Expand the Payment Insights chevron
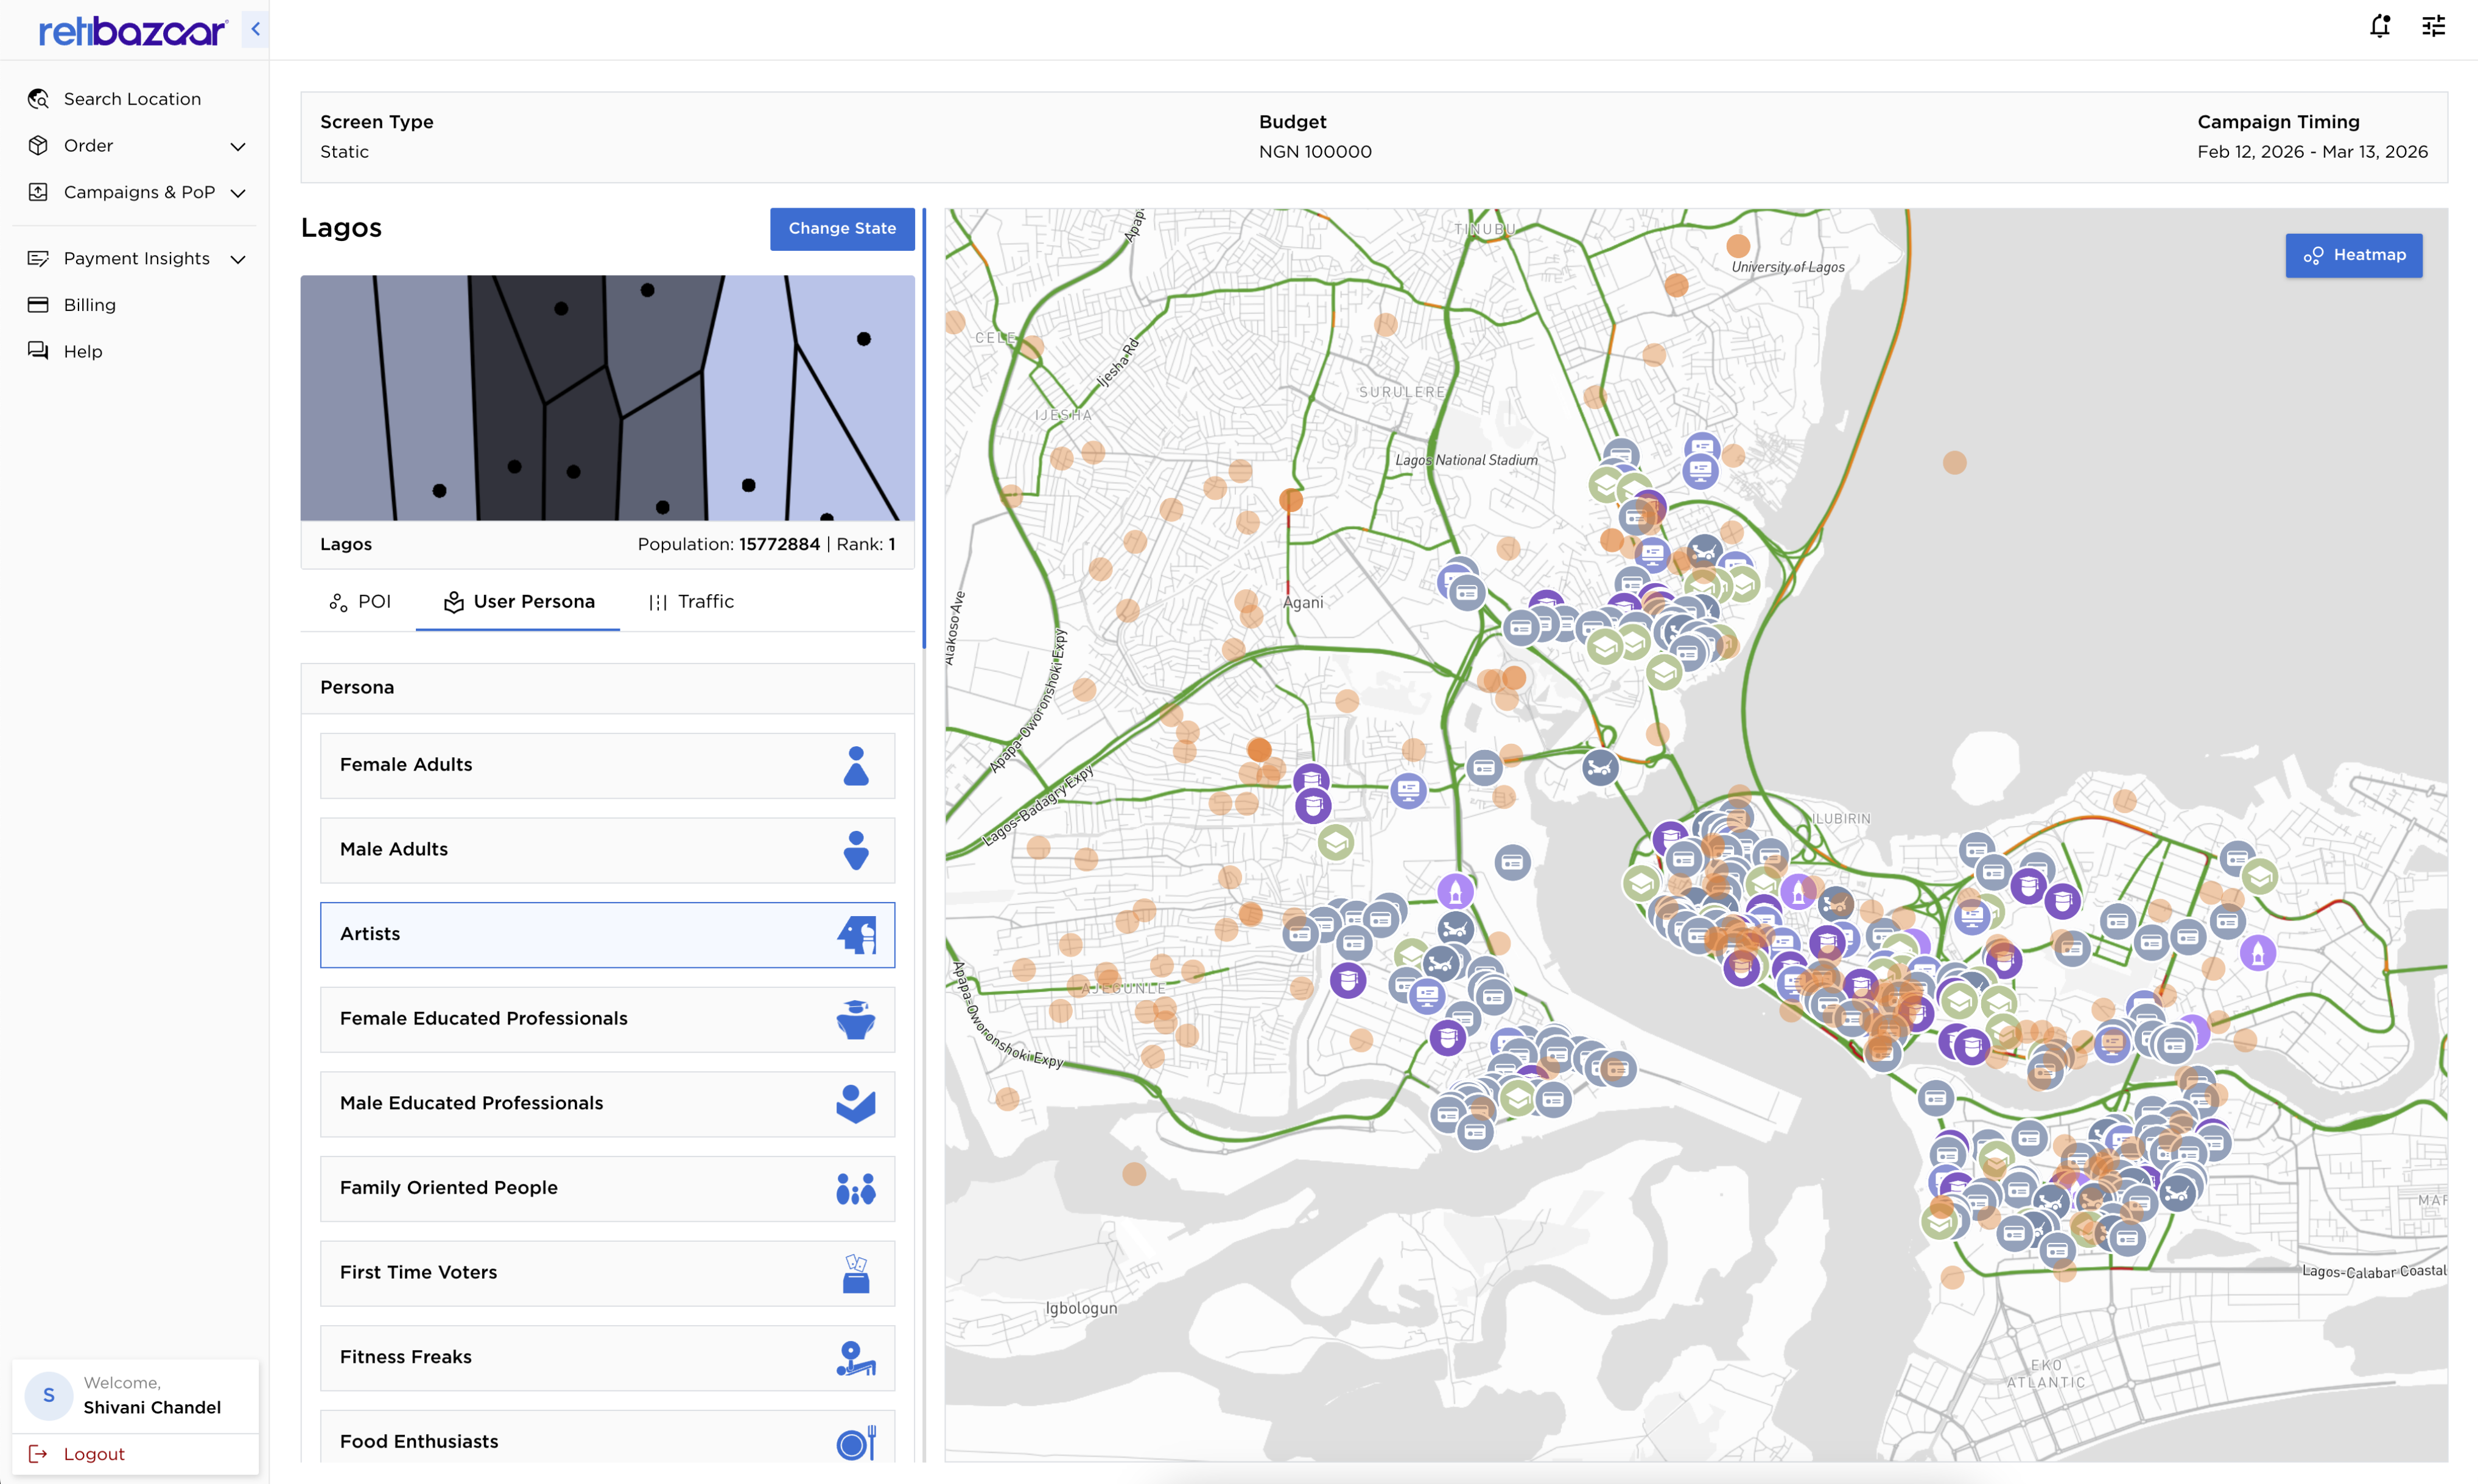 pos(238,259)
